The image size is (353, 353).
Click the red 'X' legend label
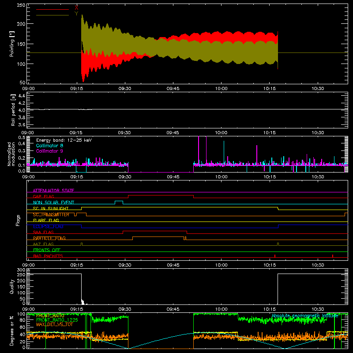coord(76,8)
